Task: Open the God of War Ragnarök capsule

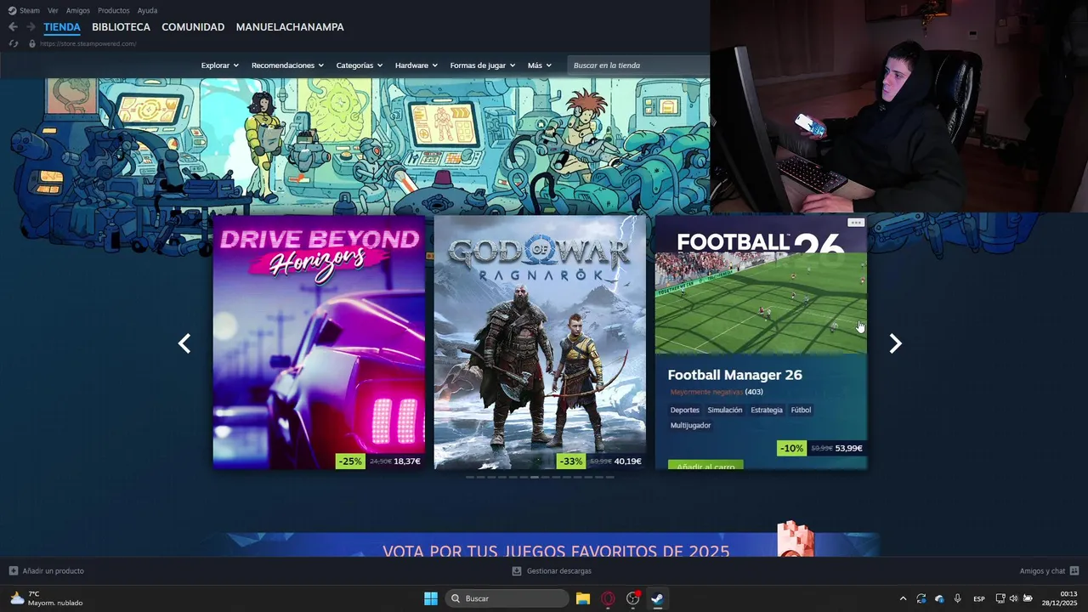Action: pos(540,342)
